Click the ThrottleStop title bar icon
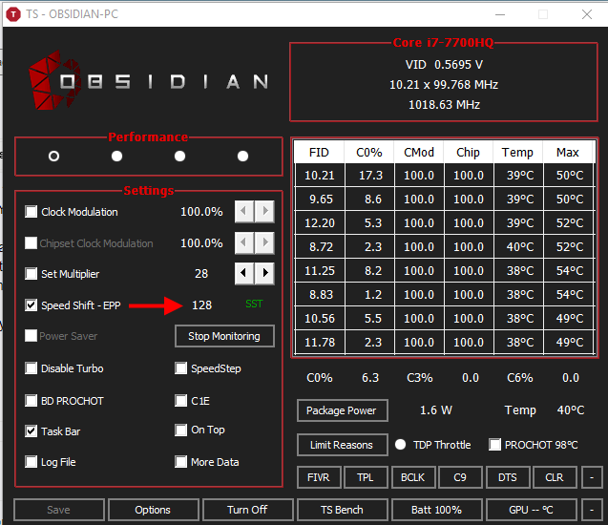The image size is (608, 525). (15, 14)
